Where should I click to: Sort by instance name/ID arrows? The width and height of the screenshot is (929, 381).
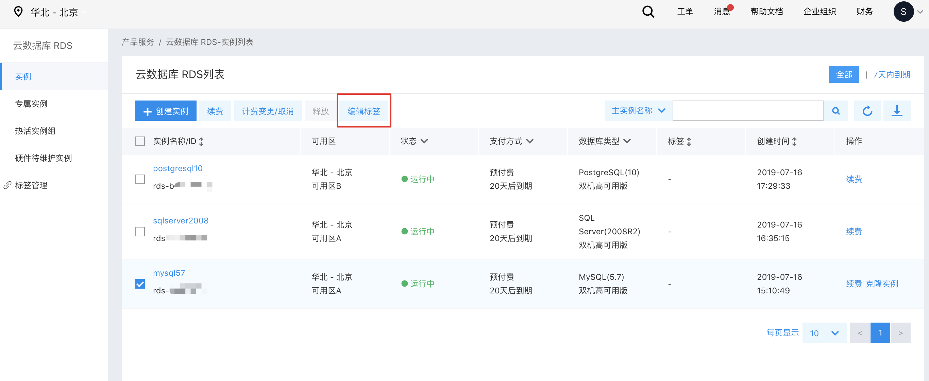point(201,142)
